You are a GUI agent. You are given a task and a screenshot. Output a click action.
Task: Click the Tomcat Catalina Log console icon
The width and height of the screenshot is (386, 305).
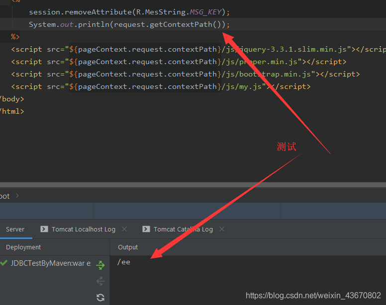[x=146, y=229]
